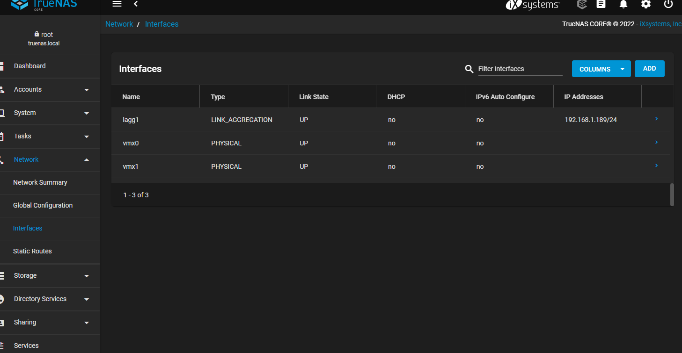Screen dimensions: 682x353
Task: Select the Interfaces submenu item
Action: (x=28, y=228)
